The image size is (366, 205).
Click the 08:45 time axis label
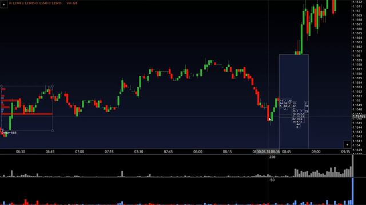pyautogui.click(x=287, y=151)
